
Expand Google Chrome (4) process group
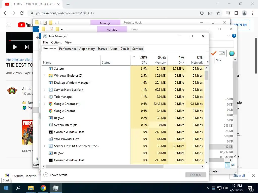coord(44,104)
